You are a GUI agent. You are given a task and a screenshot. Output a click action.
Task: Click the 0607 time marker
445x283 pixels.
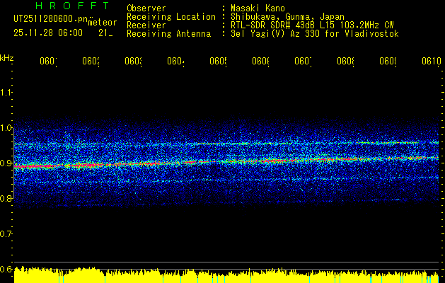pyautogui.click(x=303, y=62)
